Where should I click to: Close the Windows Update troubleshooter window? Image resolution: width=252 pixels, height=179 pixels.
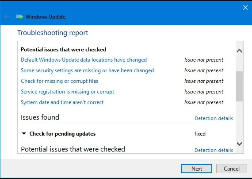[245, 8]
